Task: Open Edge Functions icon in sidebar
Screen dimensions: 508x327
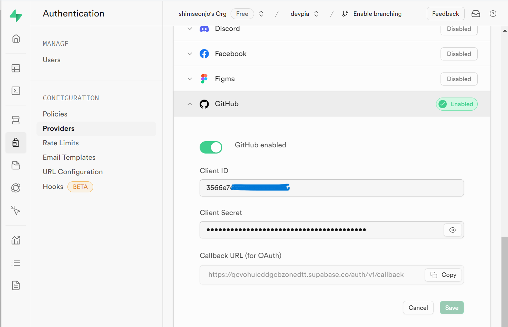Action: point(16,188)
